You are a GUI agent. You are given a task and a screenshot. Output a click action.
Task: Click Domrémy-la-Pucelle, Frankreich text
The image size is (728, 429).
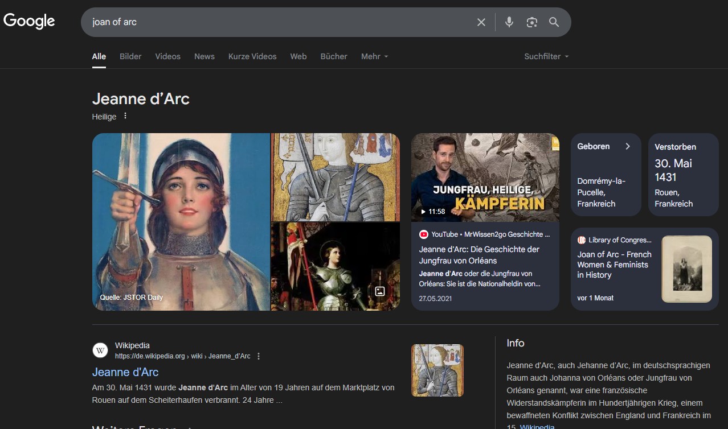(602, 192)
